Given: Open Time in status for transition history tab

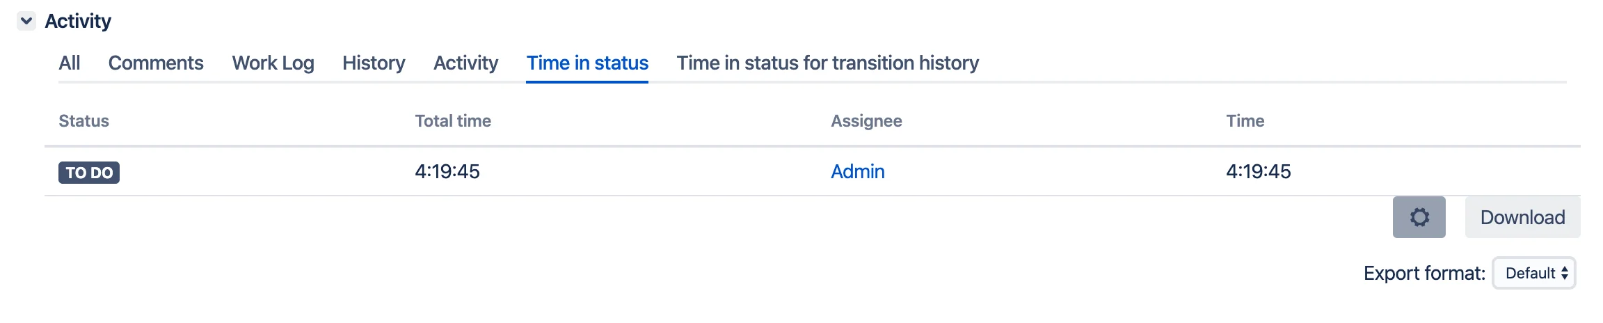Looking at the screenshot, I should point(828,63).
